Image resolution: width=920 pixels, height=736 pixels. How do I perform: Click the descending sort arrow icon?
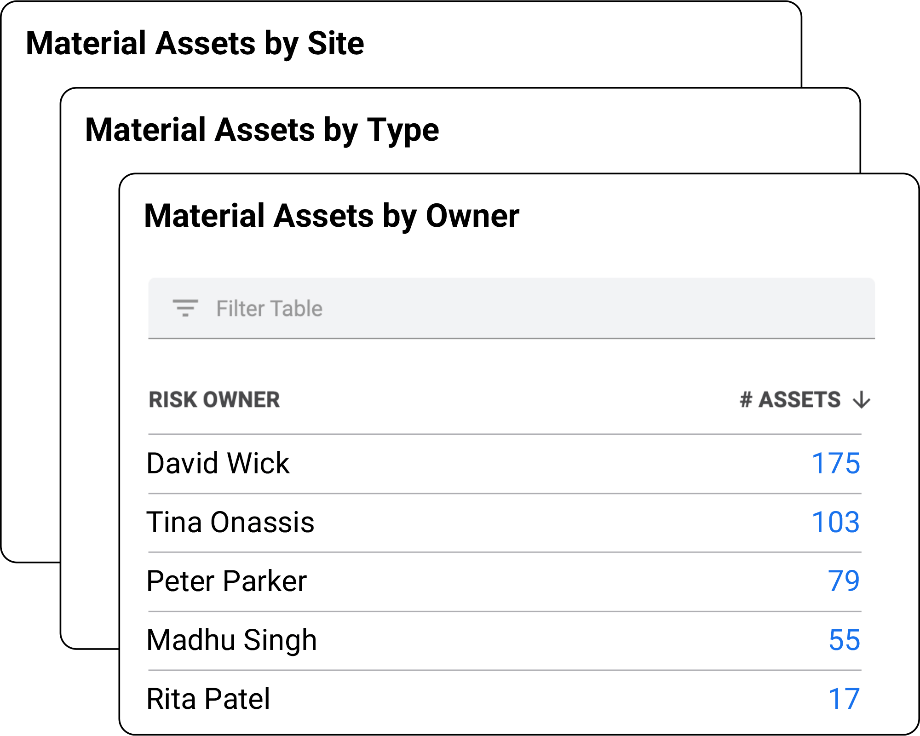point(861,400)
